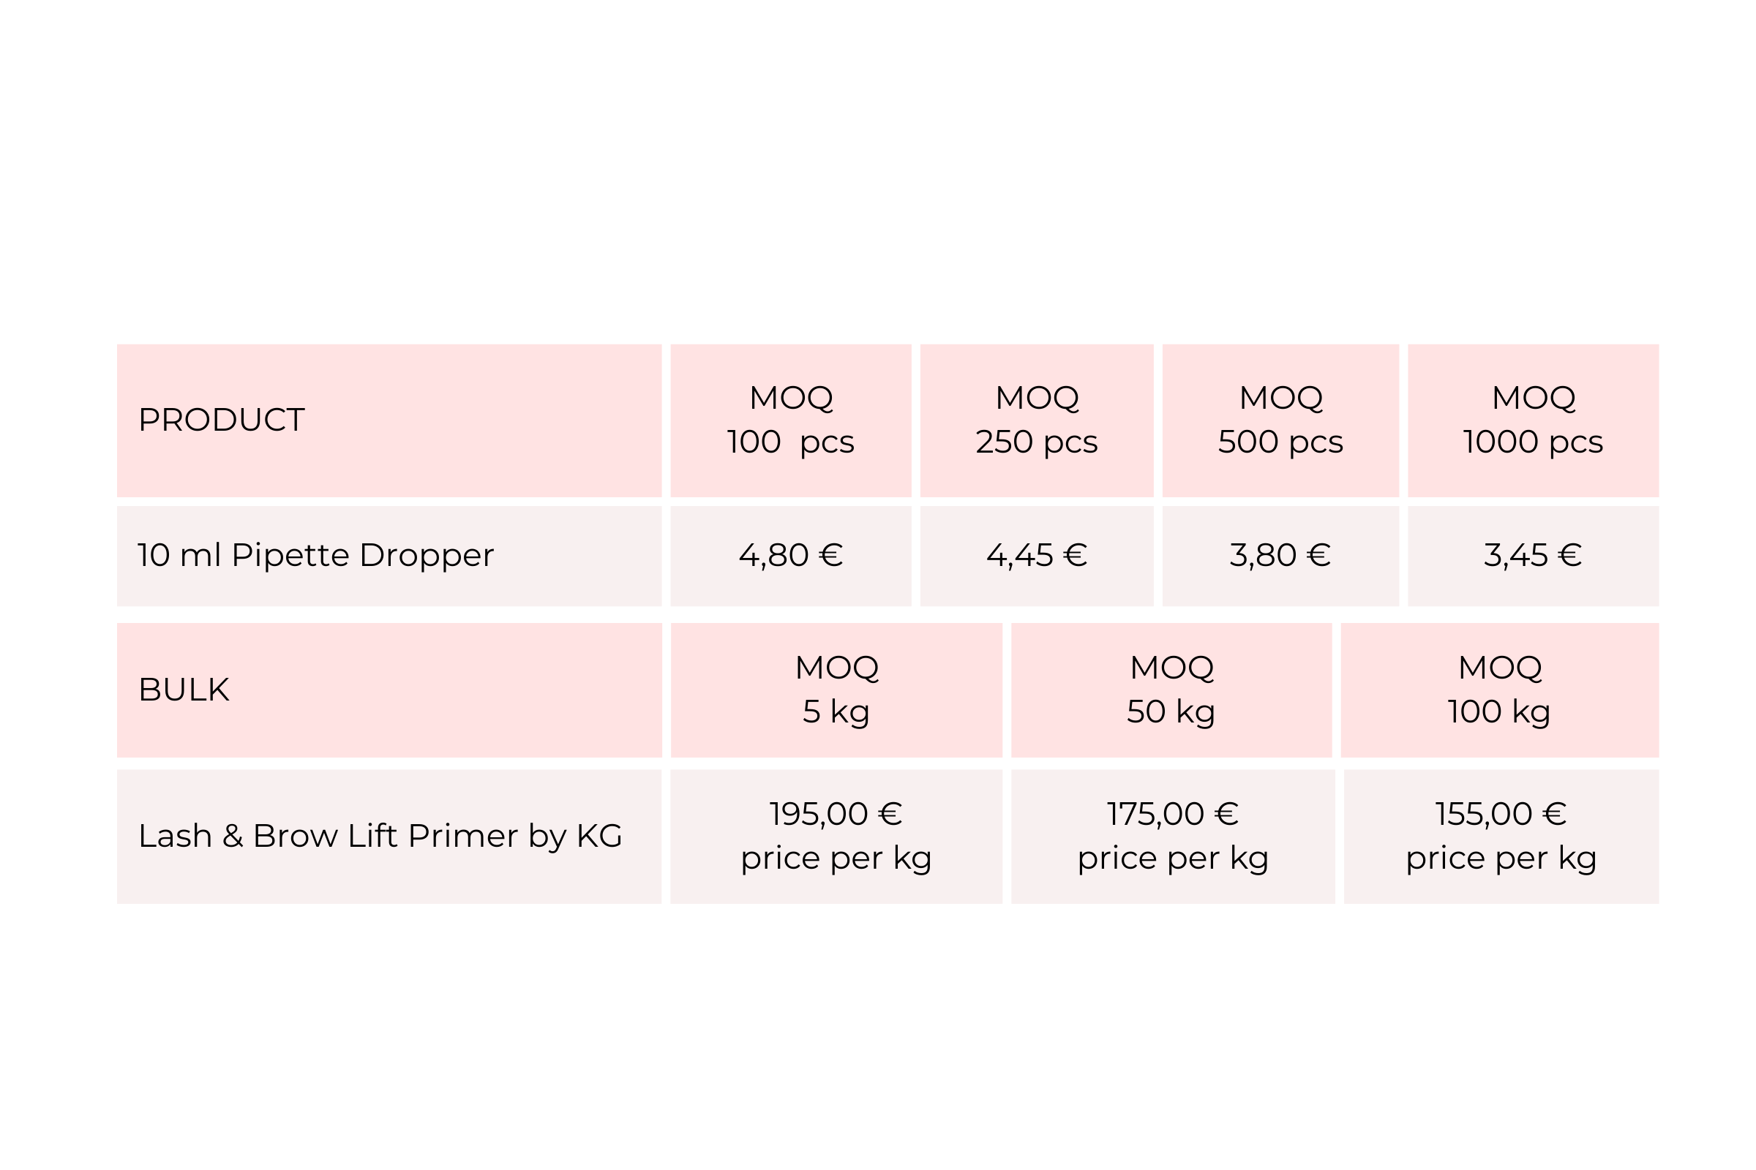Select the 10 ml Pipette Dropper row label
The width and height of the screenshot is (1756, 1170).
pyautogui.click(x=315, y=556)
